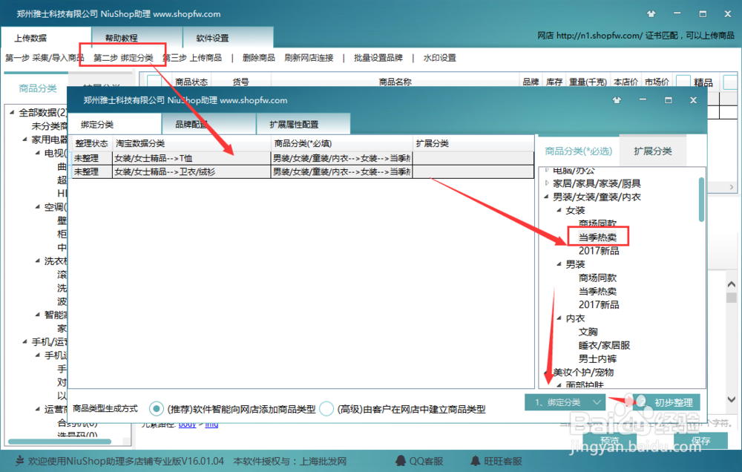The height and width of the screenshot is (472, 742).
Task: Open skin shirt icon in main window title bar
Action: 651,13
